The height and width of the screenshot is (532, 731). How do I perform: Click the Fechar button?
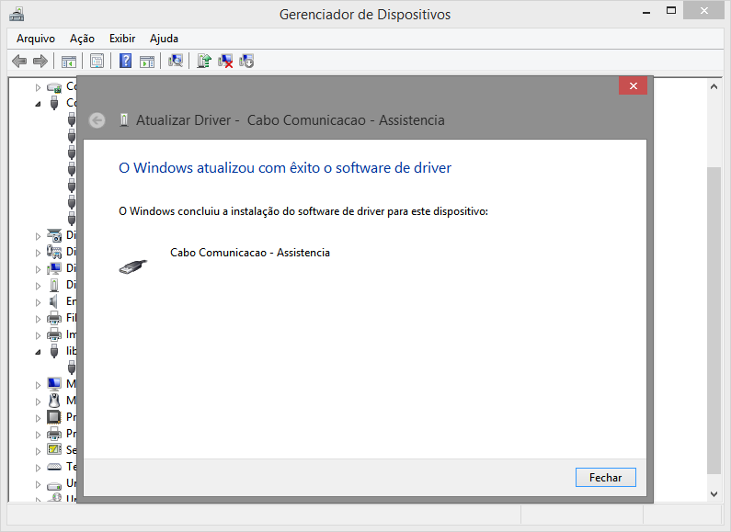tap(605, 478)
